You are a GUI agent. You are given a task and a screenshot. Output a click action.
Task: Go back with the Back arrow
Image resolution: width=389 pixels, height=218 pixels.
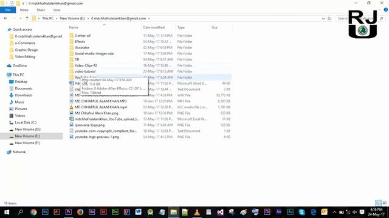[x=5, y=18]
